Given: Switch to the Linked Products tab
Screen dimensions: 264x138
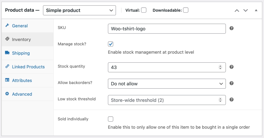Looking at the screenshot, I should [x=28, y=67].
